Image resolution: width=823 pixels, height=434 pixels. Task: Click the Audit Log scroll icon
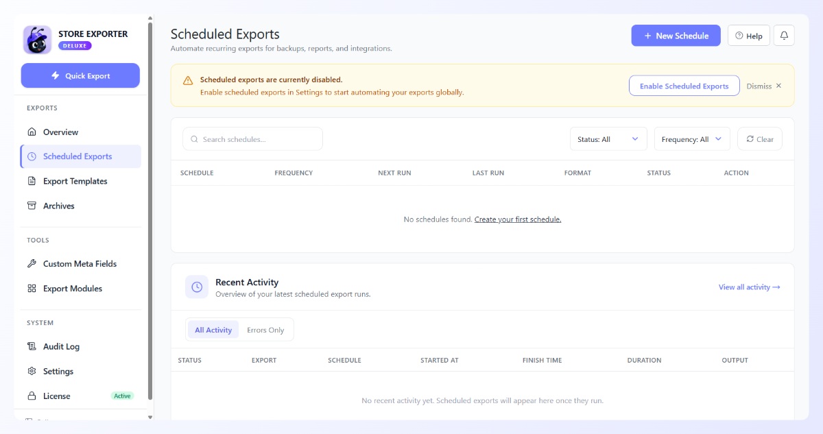(32, 346)
